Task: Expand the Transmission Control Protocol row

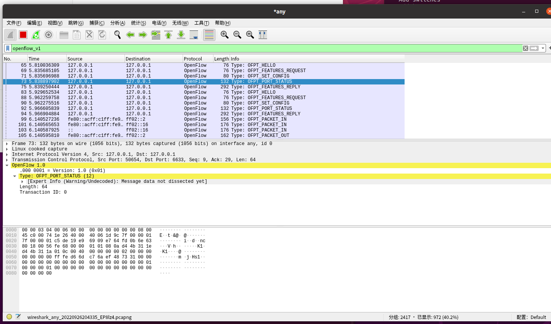Action: 7,160
